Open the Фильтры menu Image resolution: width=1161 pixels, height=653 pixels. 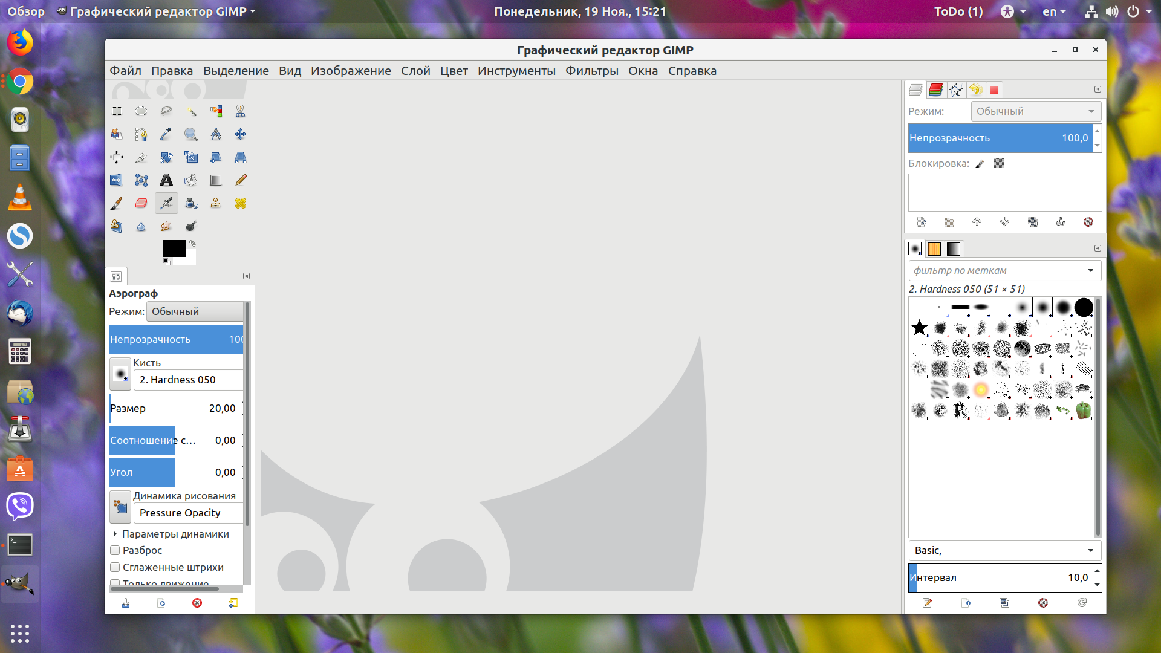click(591, 71)
